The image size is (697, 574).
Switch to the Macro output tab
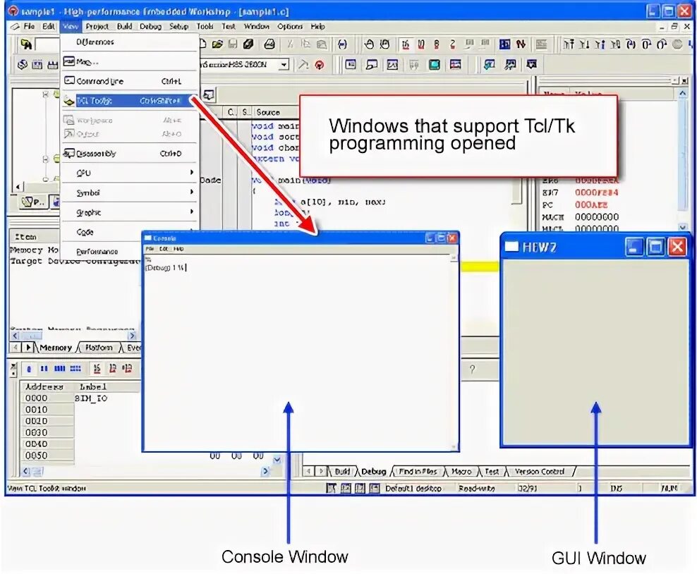[461, 471]
